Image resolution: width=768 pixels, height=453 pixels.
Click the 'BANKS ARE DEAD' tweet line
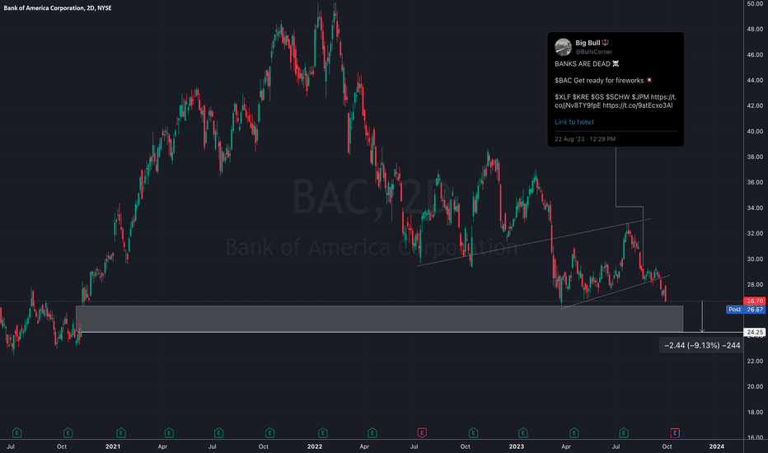[587, 63]
